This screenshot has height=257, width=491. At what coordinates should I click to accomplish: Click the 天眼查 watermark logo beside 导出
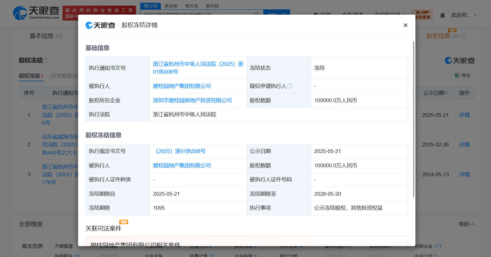click(460, 61)
